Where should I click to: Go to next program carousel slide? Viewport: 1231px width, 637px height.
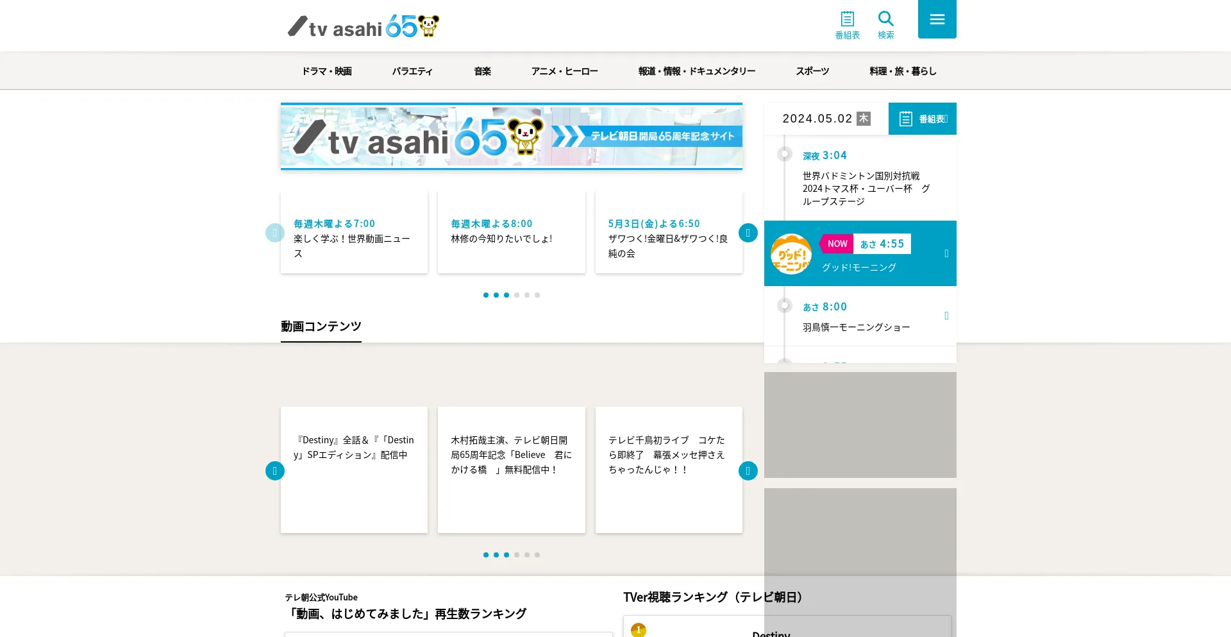748,233
